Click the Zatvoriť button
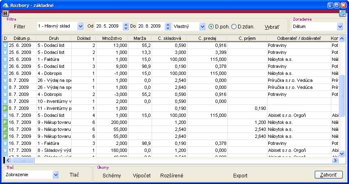Viewport: 349px width, 184px height. coord(328,175)
